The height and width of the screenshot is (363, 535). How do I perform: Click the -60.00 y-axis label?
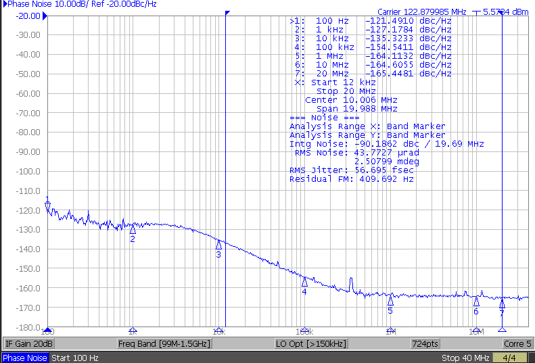28,93
